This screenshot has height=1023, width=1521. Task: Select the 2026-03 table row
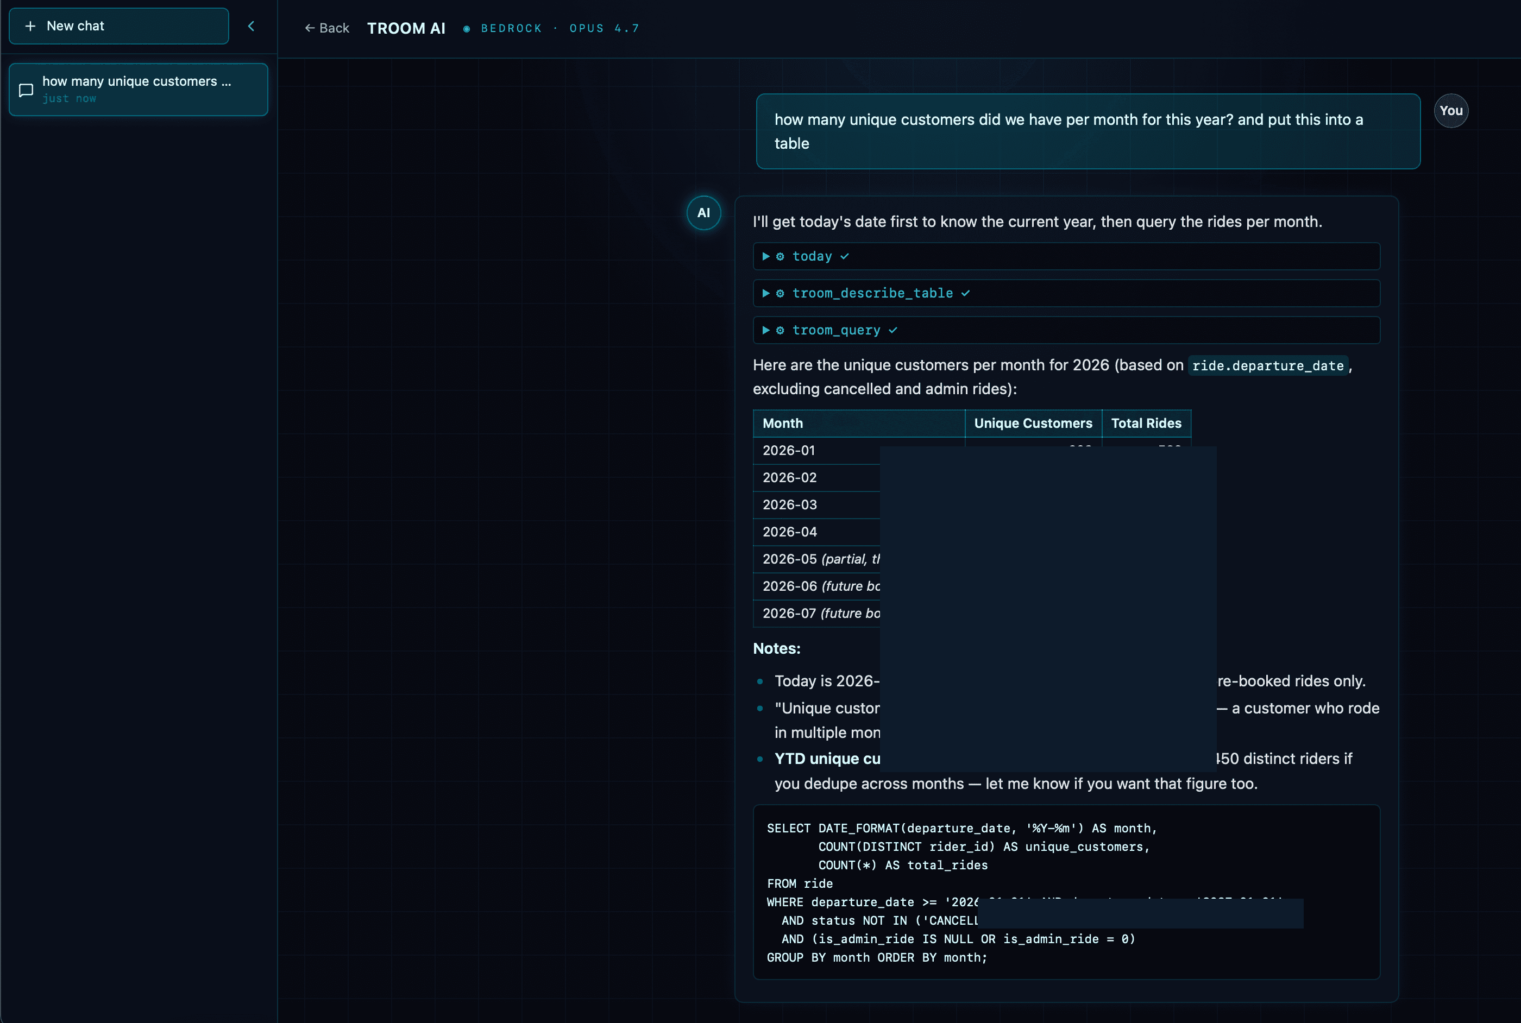[972, 505]
